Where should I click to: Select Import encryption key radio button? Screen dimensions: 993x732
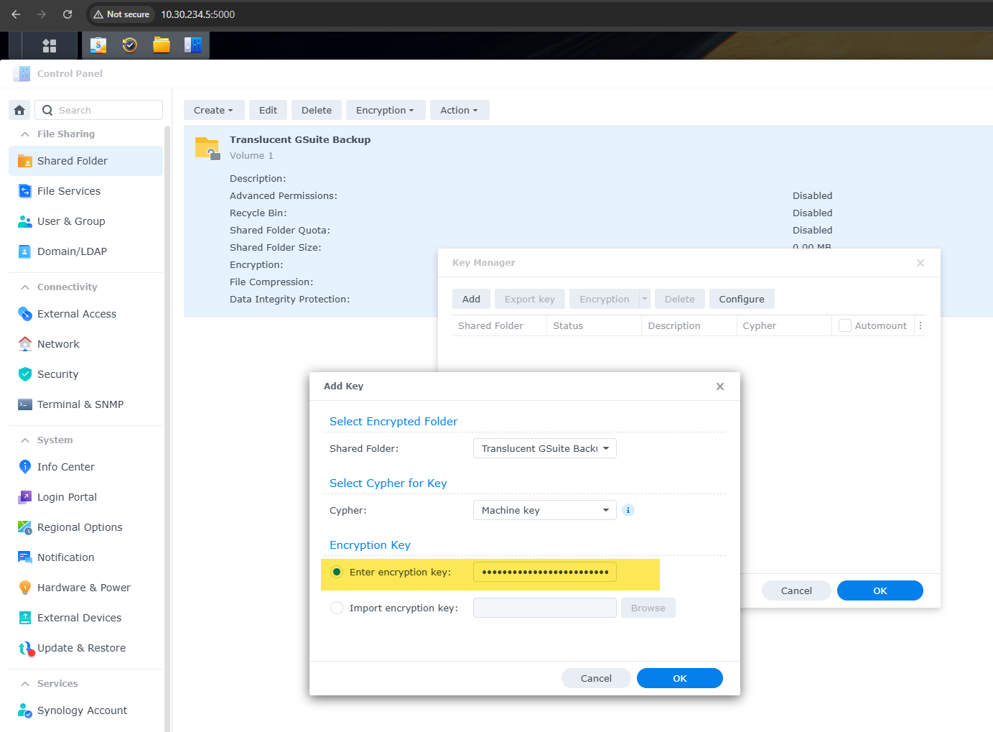click(337, 608)
